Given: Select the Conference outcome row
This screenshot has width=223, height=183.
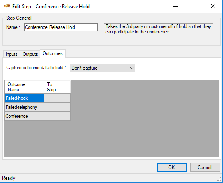Looking at the screenshot, I should (x=24, y=116).
